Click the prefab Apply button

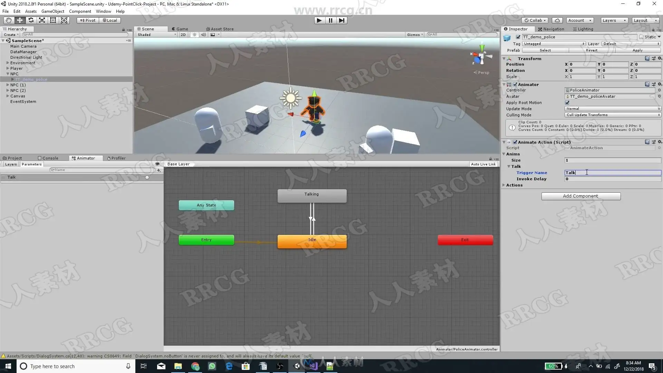(638, 50)
